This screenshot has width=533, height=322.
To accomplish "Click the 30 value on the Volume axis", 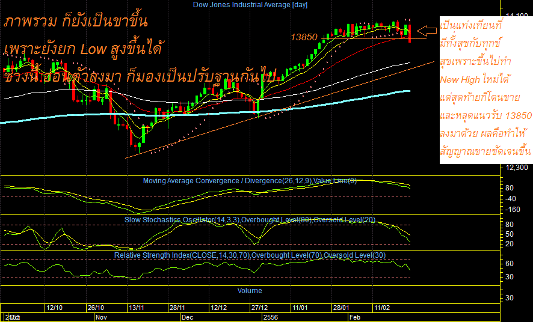I will [x=510, y=298].
